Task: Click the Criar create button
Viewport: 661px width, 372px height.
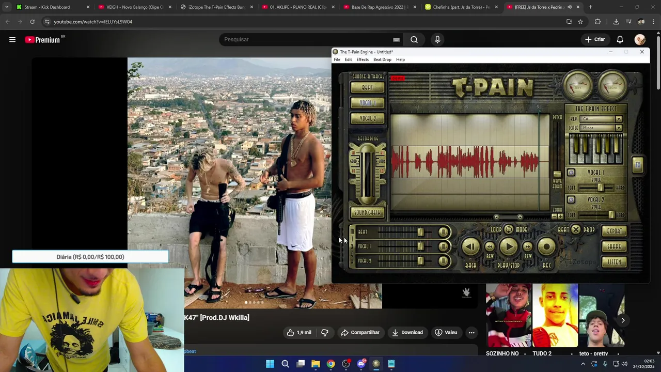Action: tap(594, 39)
